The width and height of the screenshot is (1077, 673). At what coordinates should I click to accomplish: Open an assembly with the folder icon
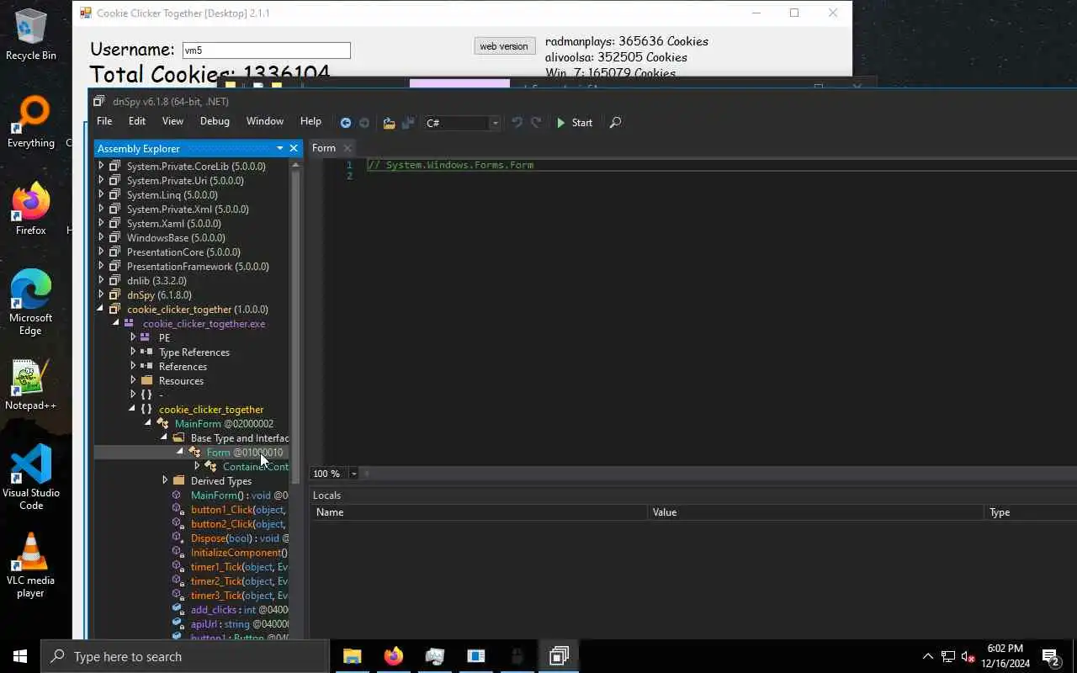pyautogui.click(x=389, y=123)
